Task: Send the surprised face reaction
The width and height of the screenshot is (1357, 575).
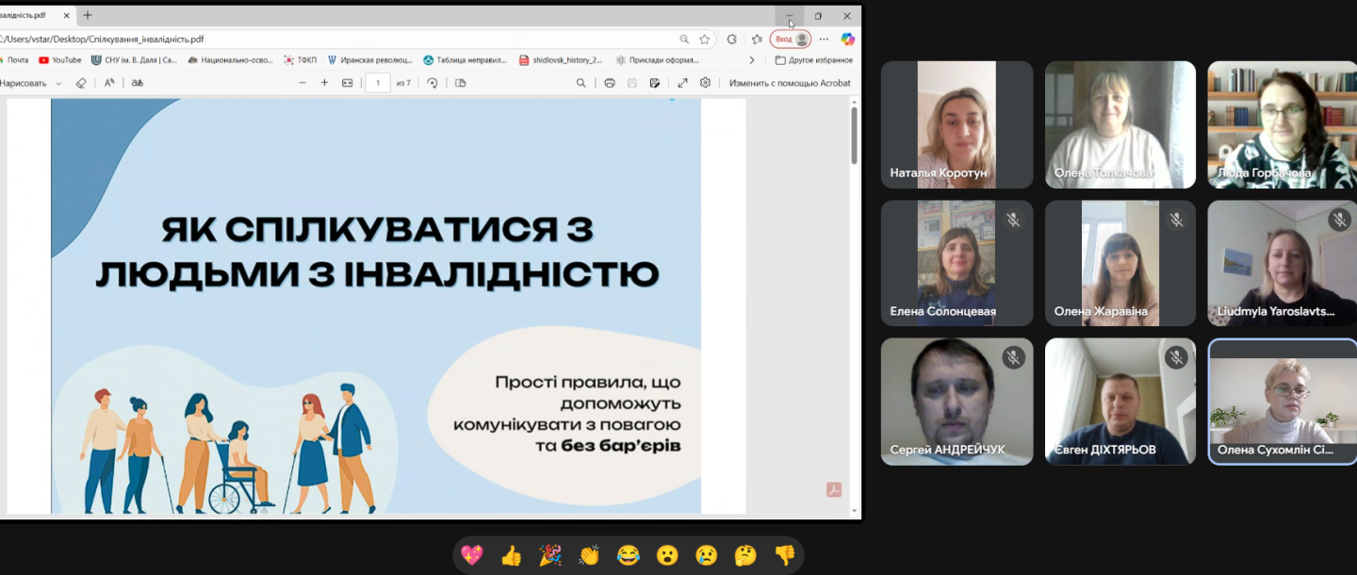Action: [667, 555]
